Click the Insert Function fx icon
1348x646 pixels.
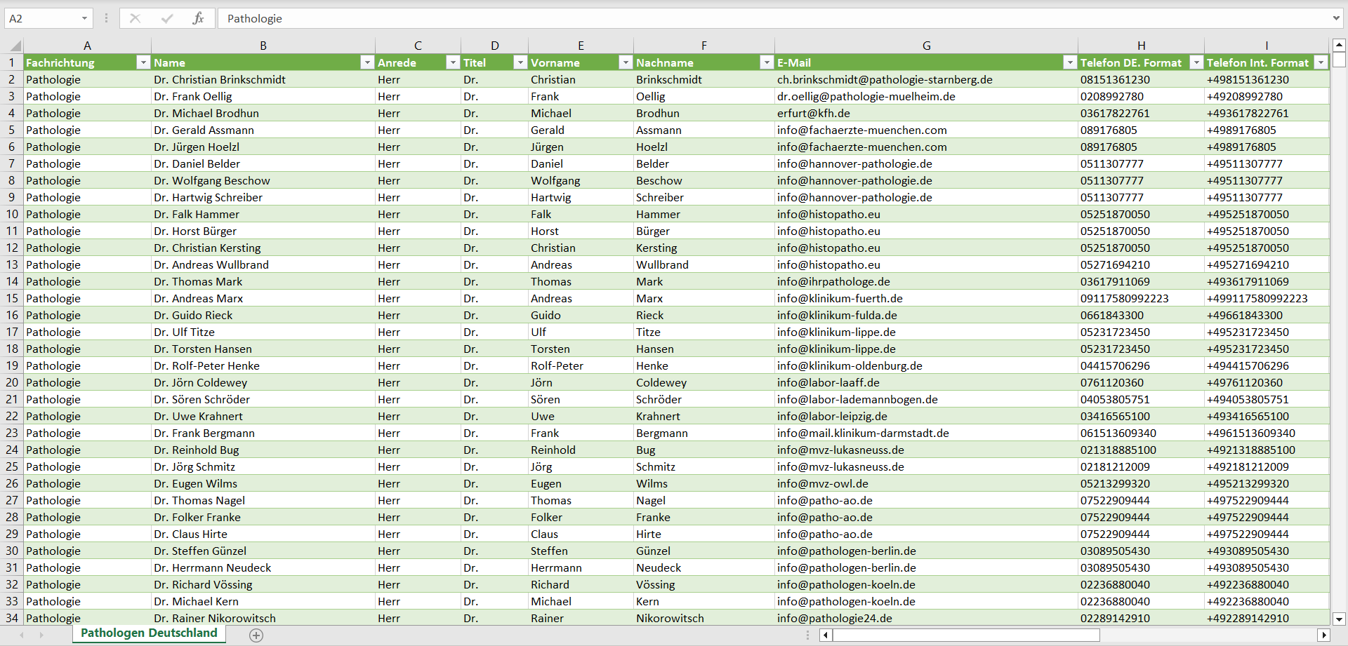coord(198,18)
